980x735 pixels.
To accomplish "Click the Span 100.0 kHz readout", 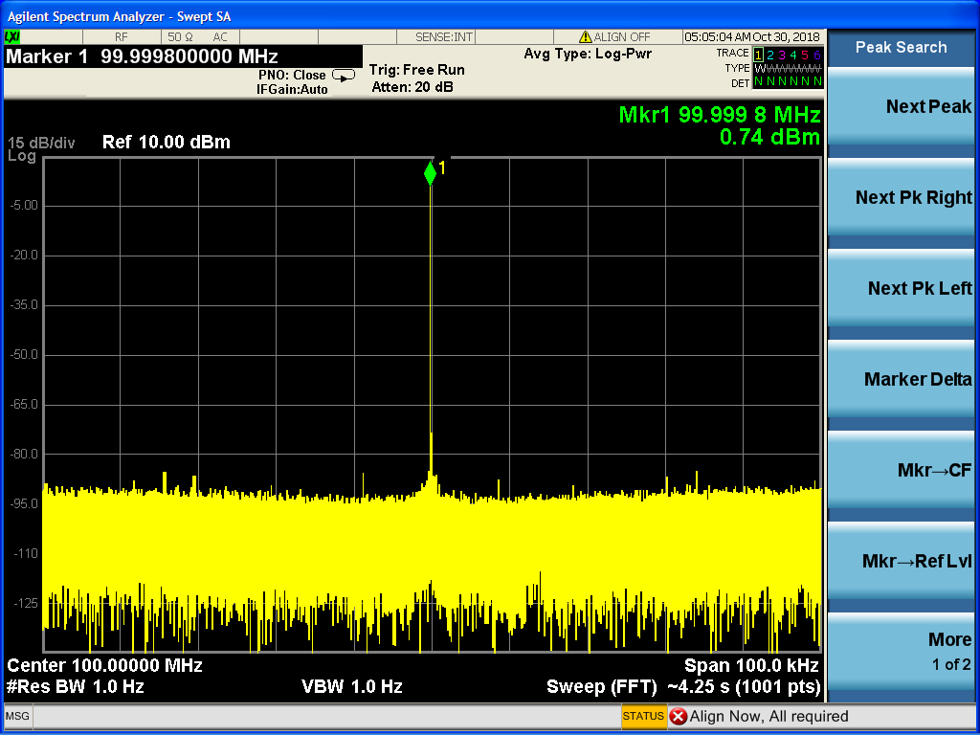I will 751,665.
